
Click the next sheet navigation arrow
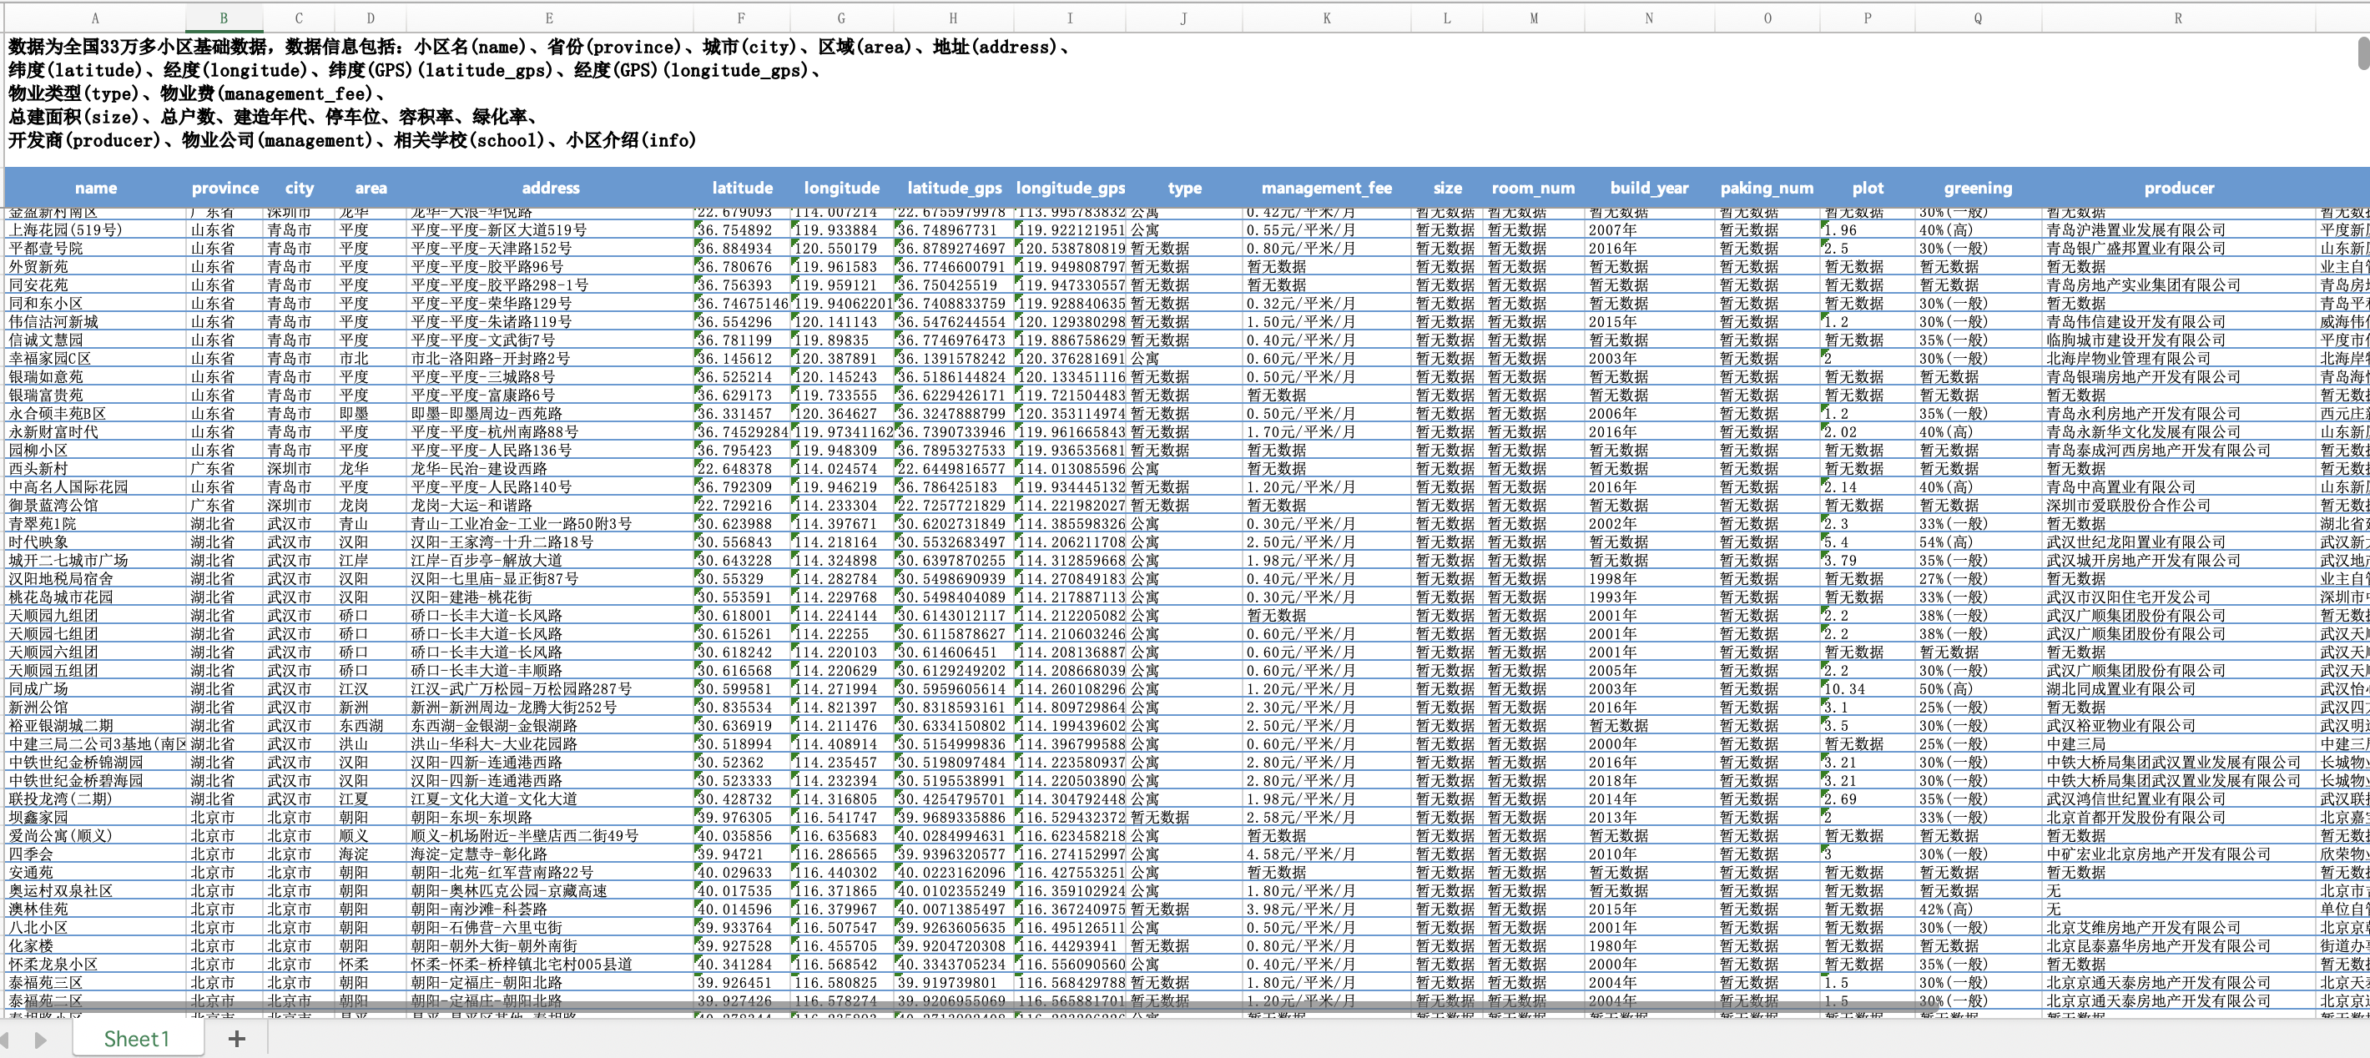(x=41, y=1040)
